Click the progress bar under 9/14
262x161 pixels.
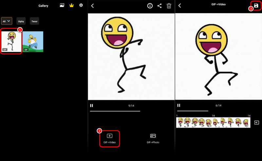point(115,111)
